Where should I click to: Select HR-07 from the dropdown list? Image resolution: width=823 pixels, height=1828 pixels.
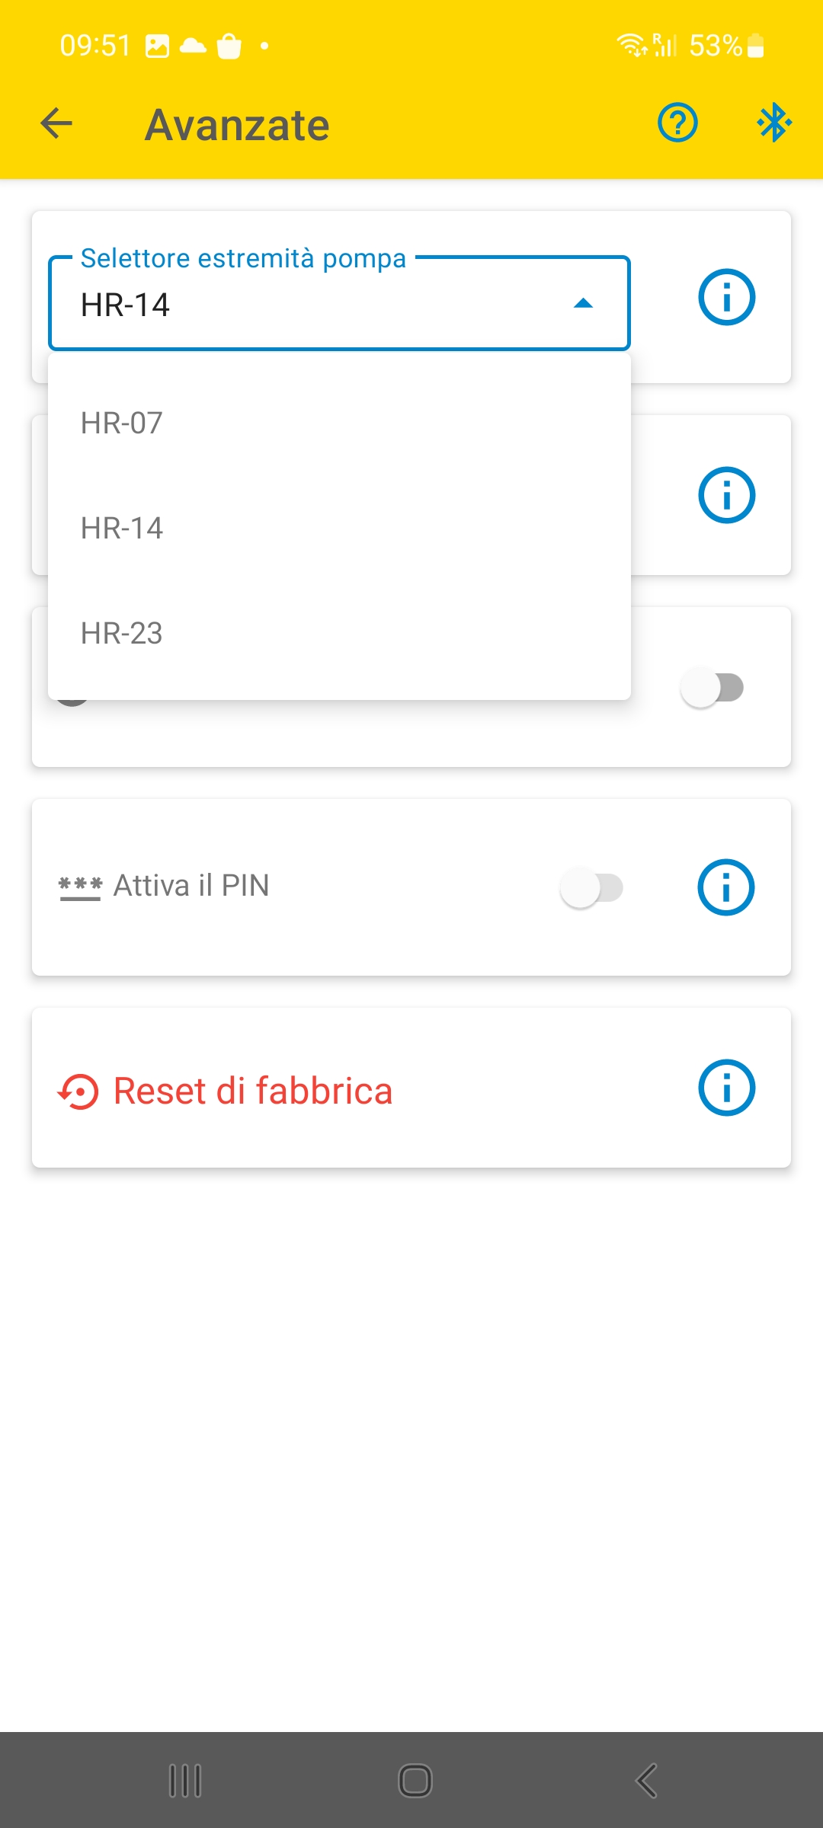tap(339, 423)
